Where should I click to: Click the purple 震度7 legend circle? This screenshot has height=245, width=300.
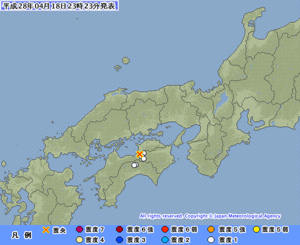(x=79, y=229)
